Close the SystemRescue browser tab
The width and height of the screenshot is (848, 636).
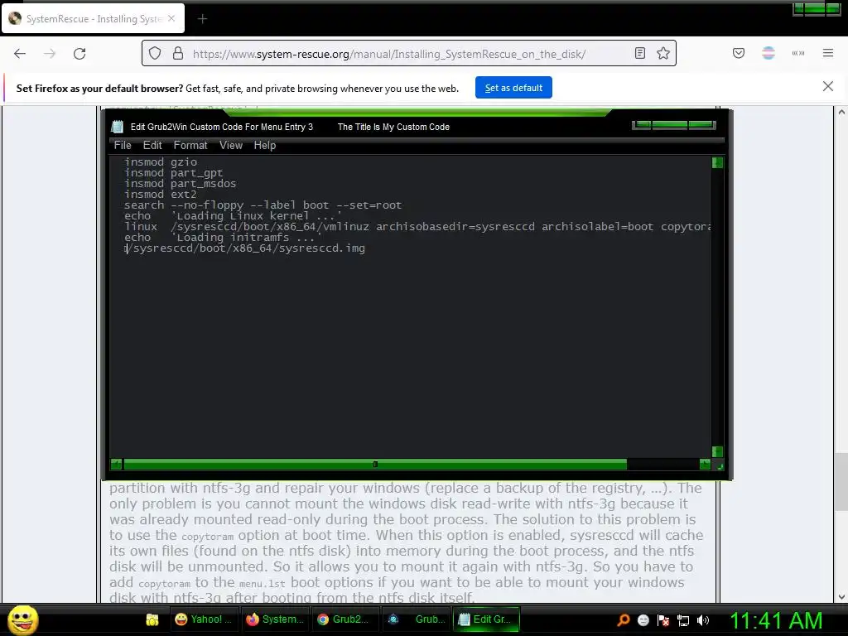(x=171, y=18)
